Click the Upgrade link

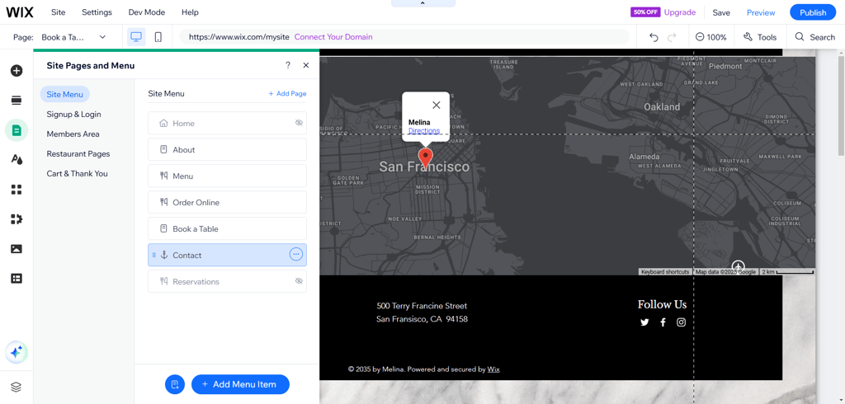[680, 12]
